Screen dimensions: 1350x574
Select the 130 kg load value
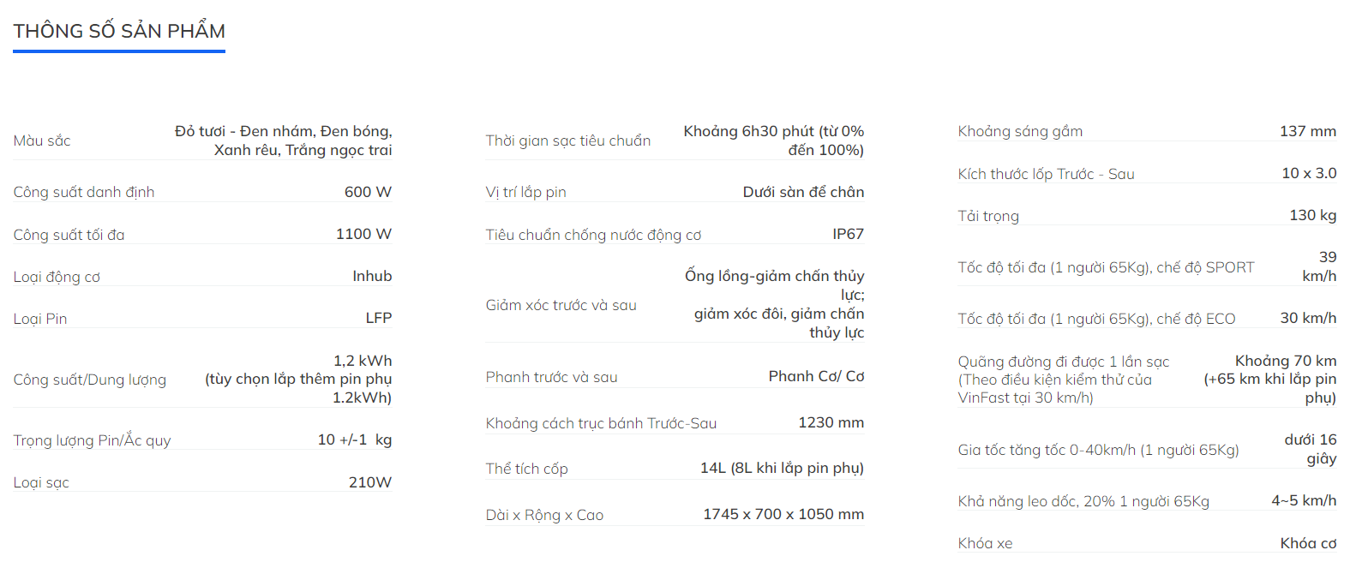(1312, 215)
